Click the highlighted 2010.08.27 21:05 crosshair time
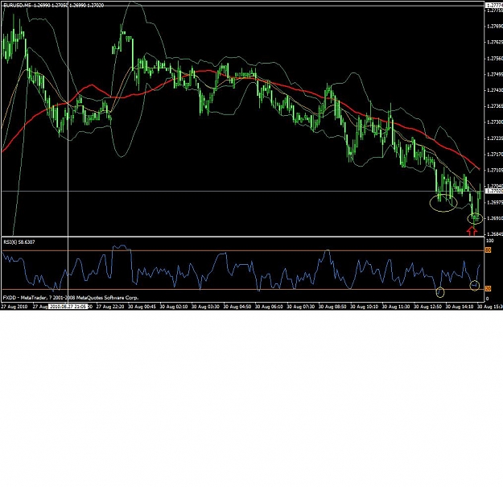 [68, 307]
